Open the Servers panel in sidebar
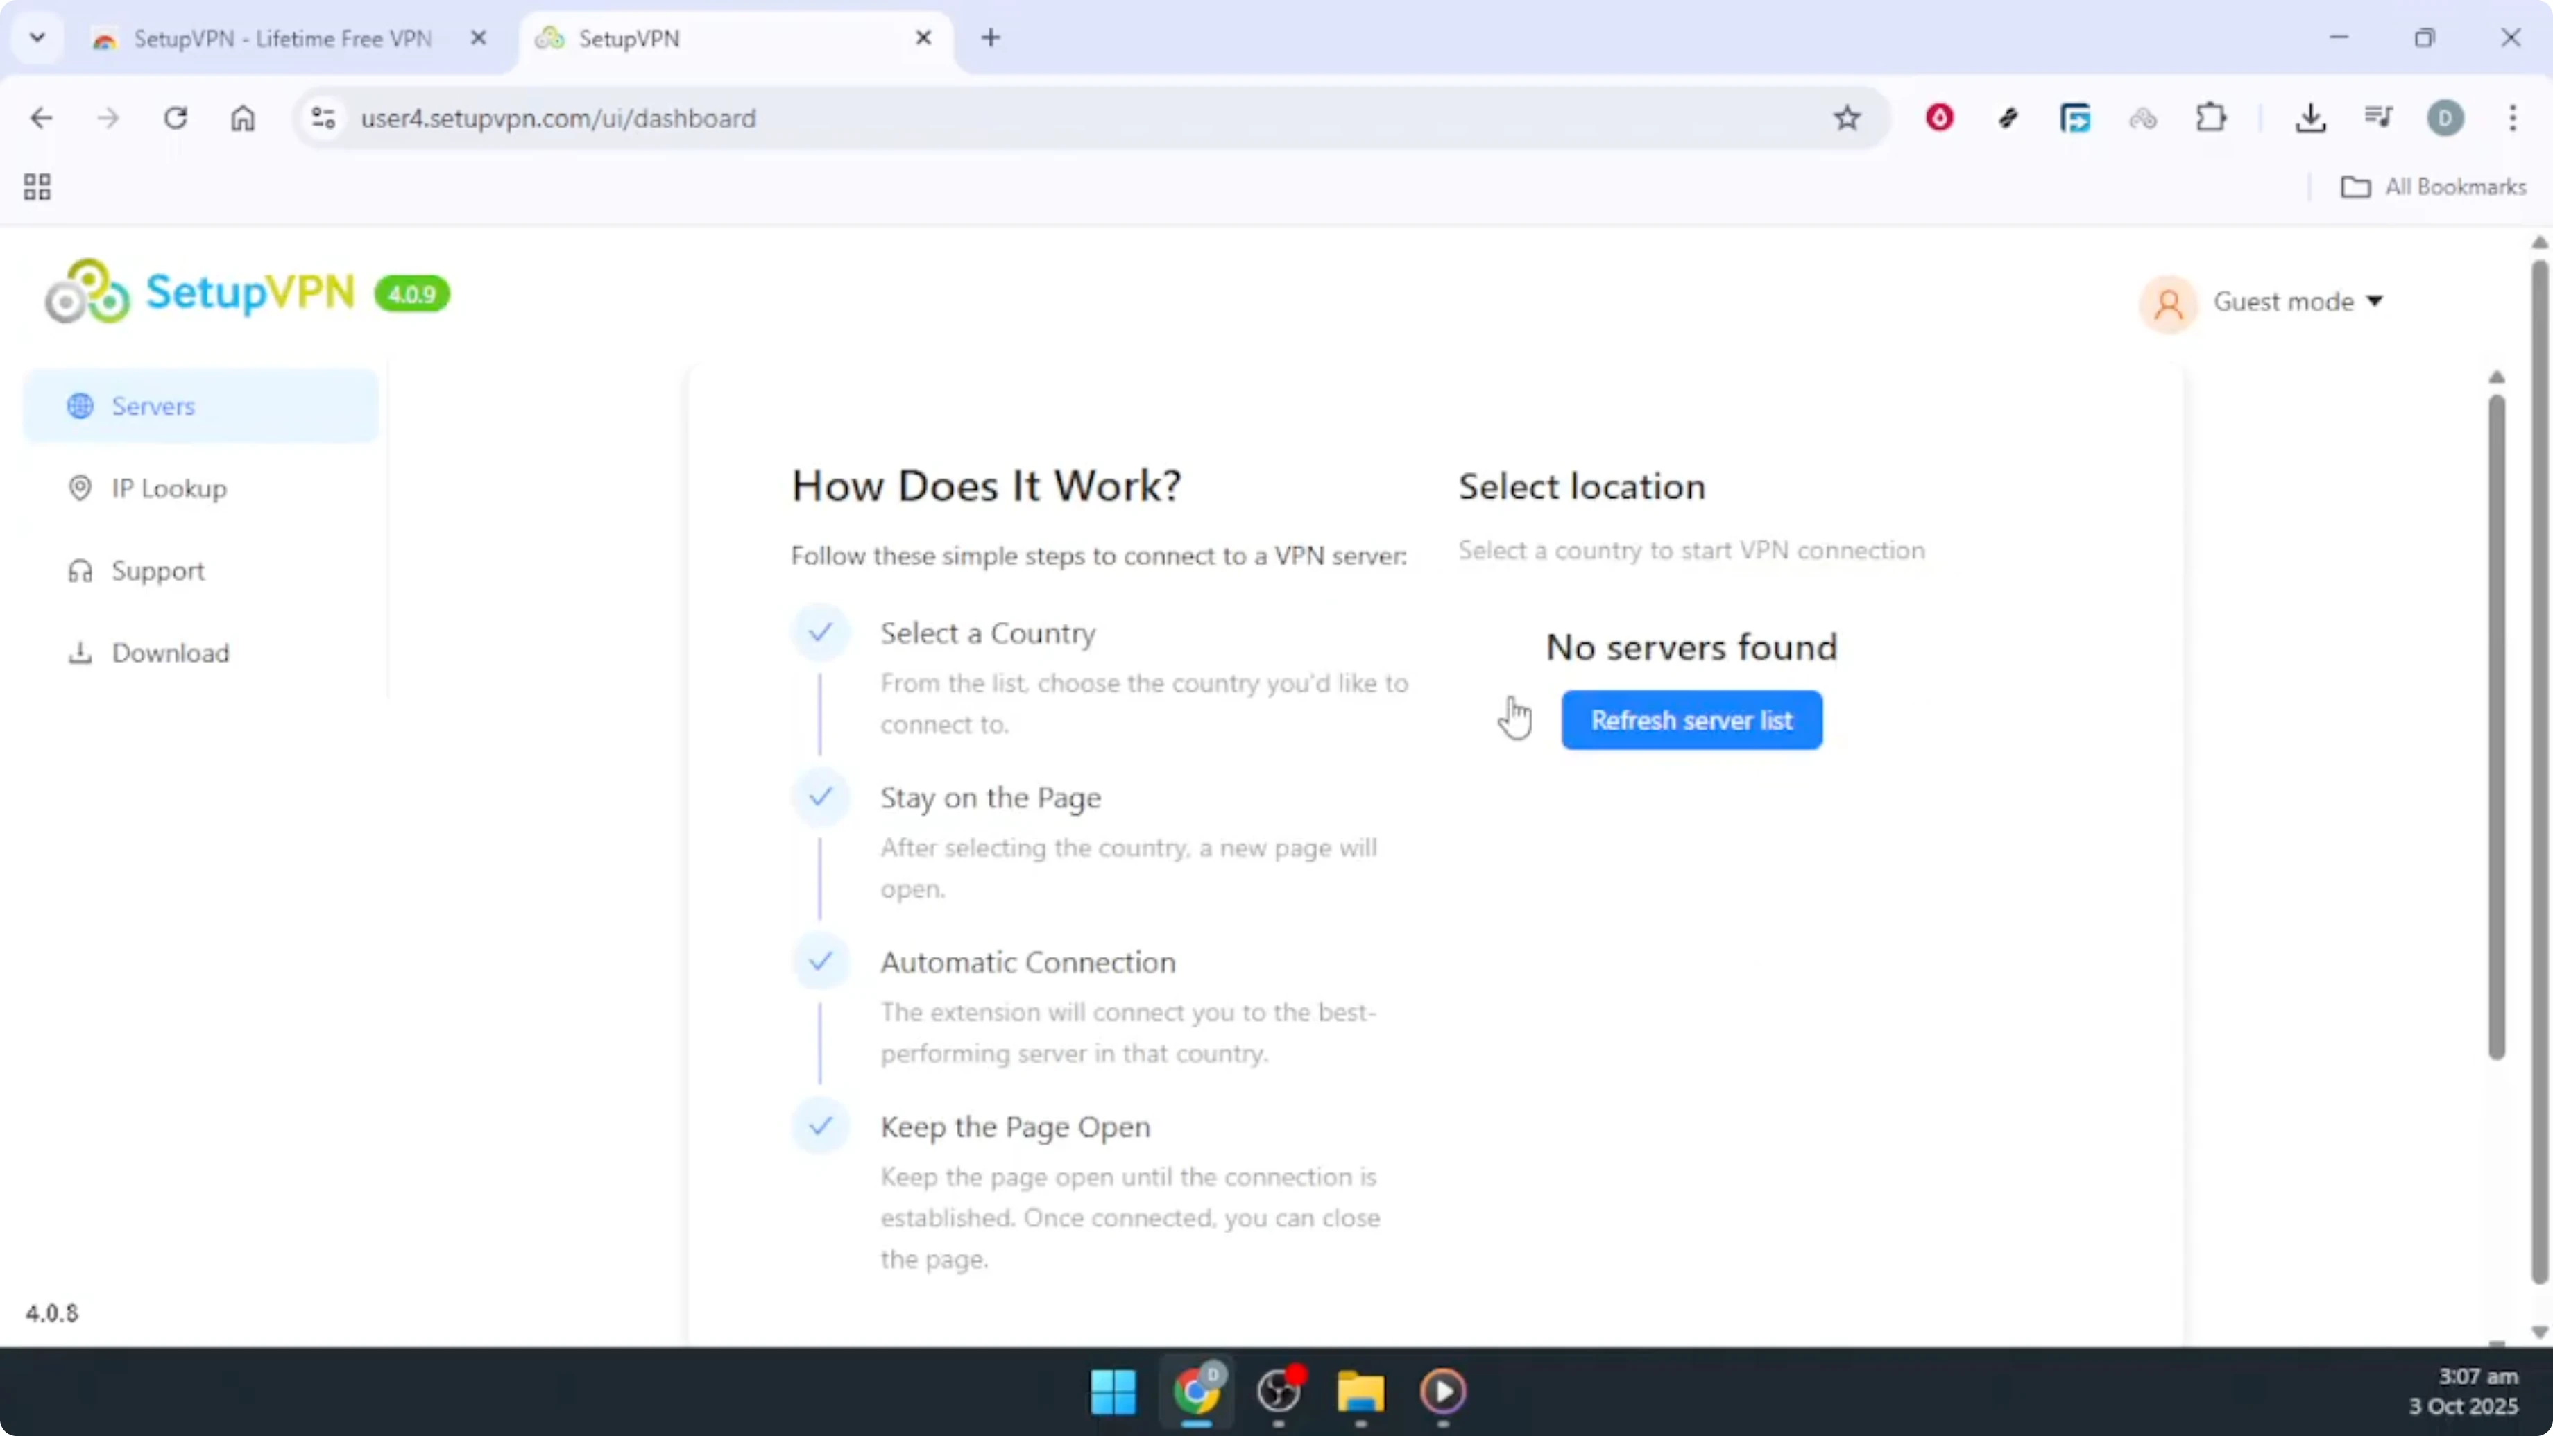This screenshot has height=1436, width=2553. [153, 405]
